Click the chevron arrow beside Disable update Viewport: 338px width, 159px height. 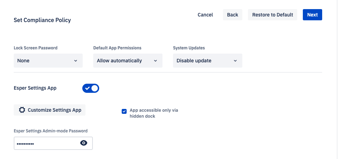(235, 61)
